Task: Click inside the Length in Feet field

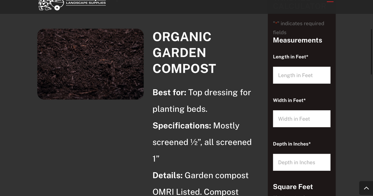Action: point(302,75)
